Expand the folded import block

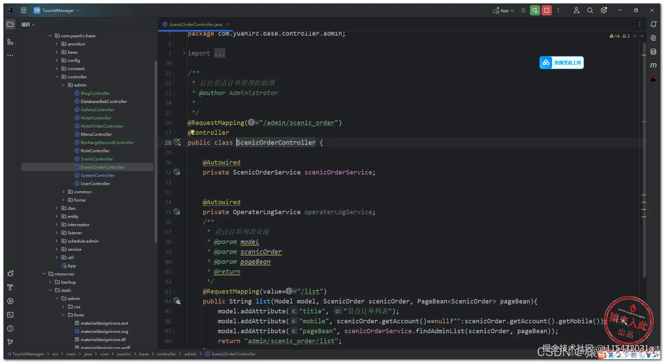pyautogui.click(x=184, y=53)
